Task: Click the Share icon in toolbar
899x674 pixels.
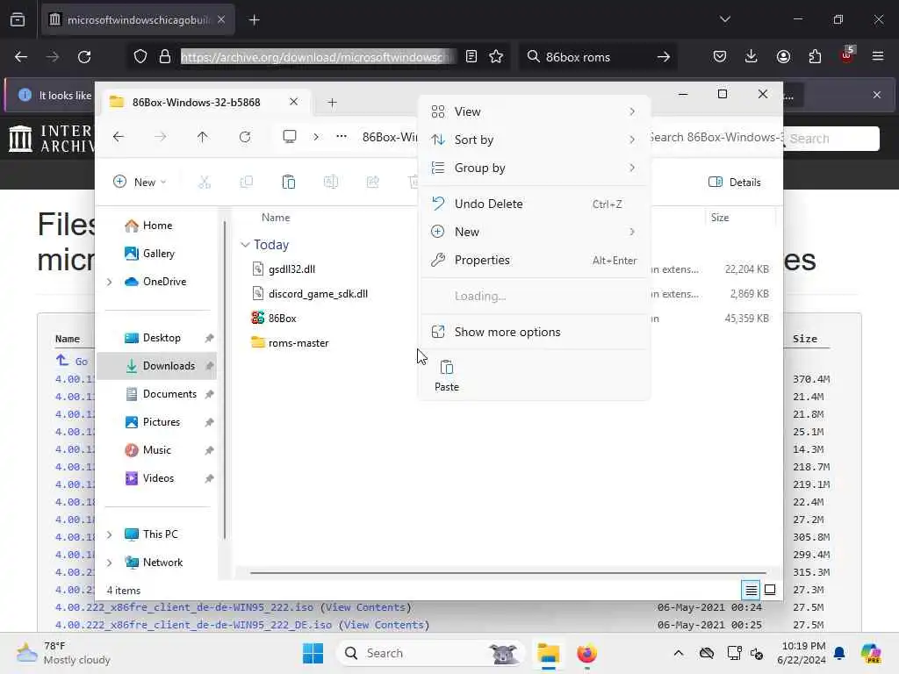Action: point(372,183)
